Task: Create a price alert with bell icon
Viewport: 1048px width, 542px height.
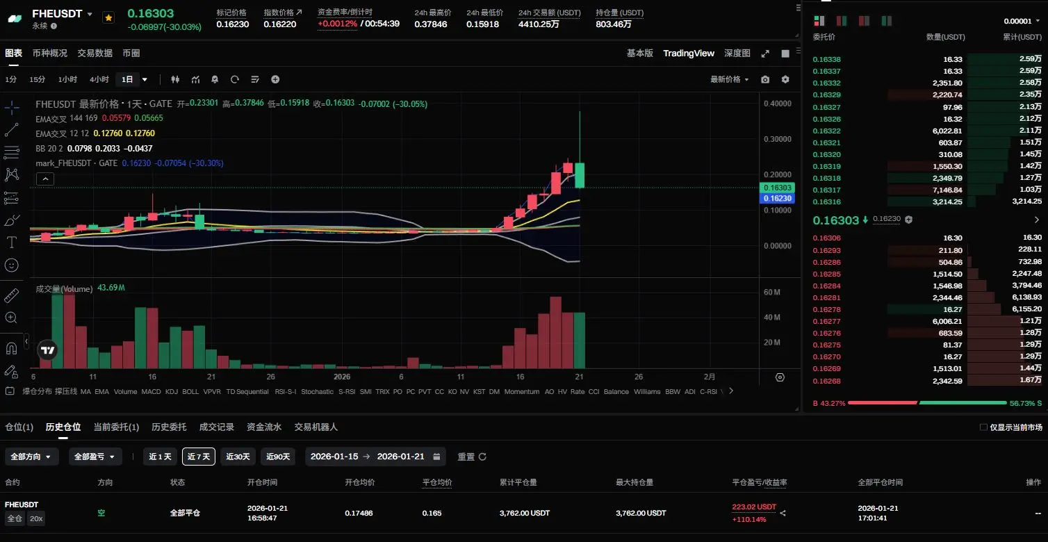Action: point(215,79)
